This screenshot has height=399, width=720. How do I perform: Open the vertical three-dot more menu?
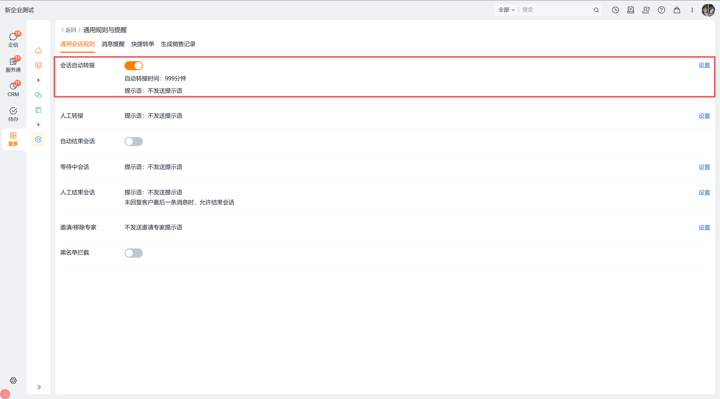point(692,10)
